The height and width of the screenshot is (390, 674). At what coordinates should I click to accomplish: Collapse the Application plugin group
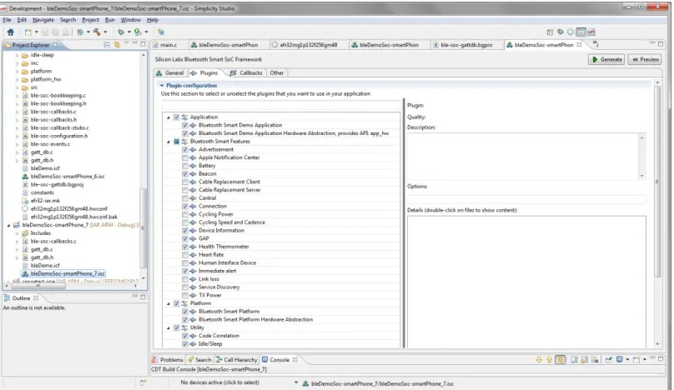pyautogui.click(x=168, y=117)
